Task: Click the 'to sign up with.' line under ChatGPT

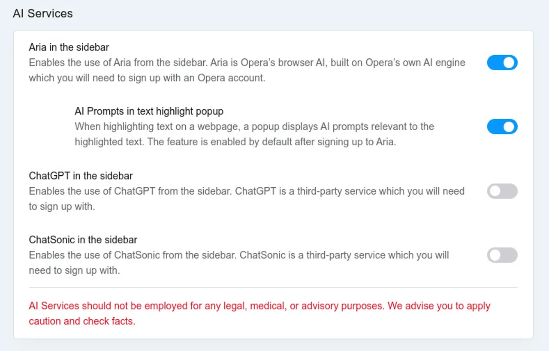Action: pyautogui.click(x=62, y=207)
